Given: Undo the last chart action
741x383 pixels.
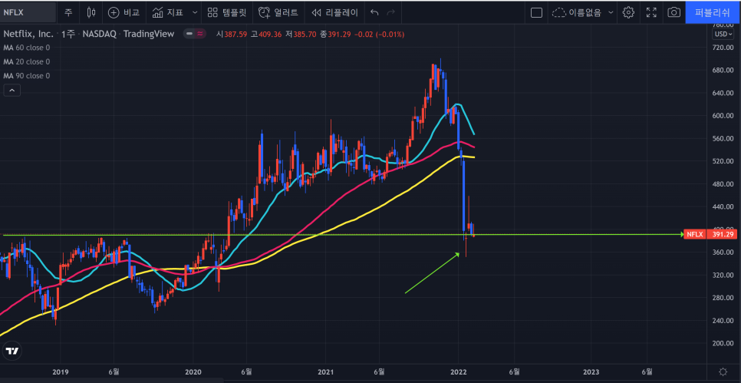Looking at the screenshot, I should point(374,12).
